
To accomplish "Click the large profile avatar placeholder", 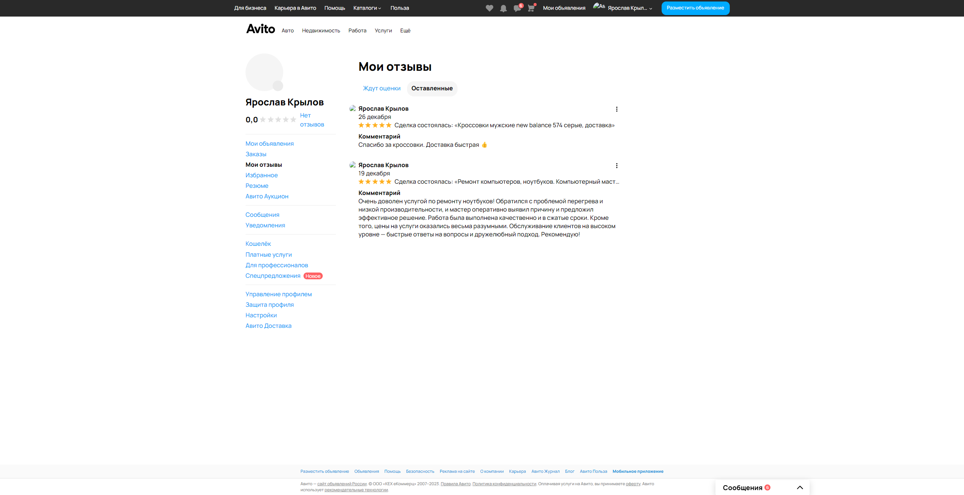I will click(264, 72).
